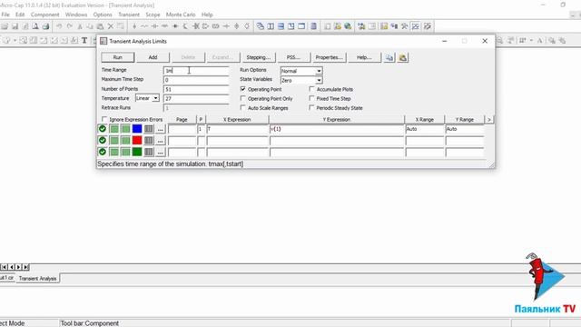Screen dimensions: 581x327
Task: Toggle the Operating Point checkbox
Action: pos(243,89)
